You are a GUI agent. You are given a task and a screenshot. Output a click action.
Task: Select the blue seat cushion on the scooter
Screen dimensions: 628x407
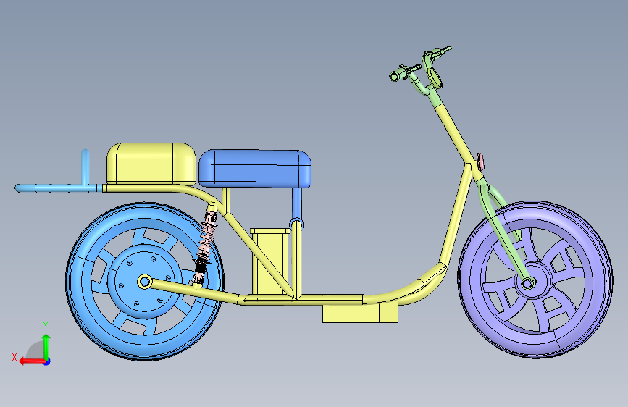pyautogui.click(x=255, y=168)
